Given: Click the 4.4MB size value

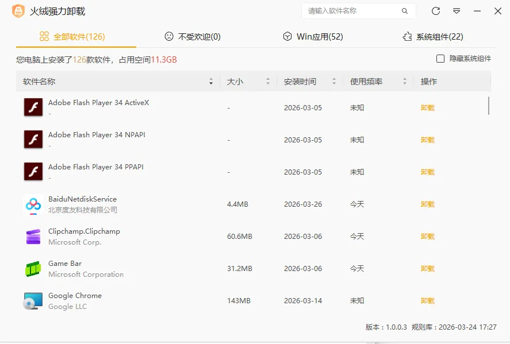Looking at the screenshot, I should [x=237, y=204].
